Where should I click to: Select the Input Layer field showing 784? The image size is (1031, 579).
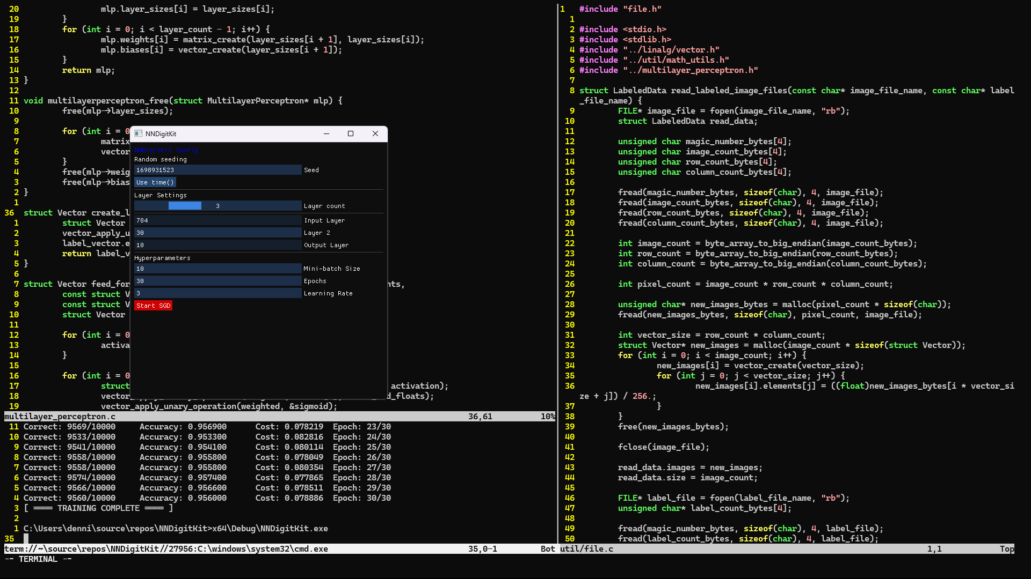click(x=217, y=220)
